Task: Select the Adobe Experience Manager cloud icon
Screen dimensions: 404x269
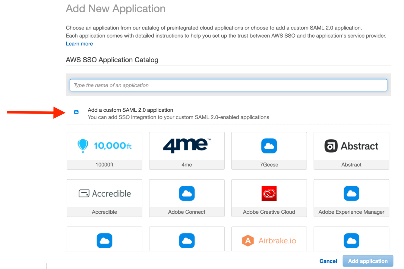Action: click(351, 193)
